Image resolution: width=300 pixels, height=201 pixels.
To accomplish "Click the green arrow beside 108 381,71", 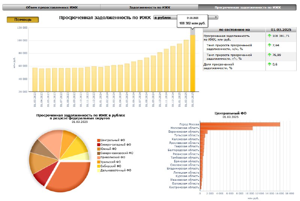I will coord(269,36).
